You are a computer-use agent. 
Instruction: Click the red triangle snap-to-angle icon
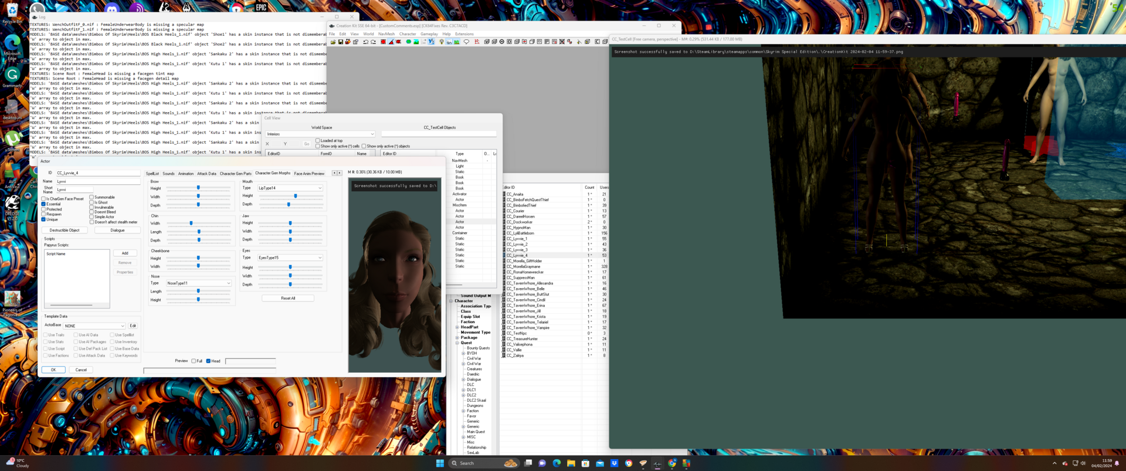(x=391, y=42)
